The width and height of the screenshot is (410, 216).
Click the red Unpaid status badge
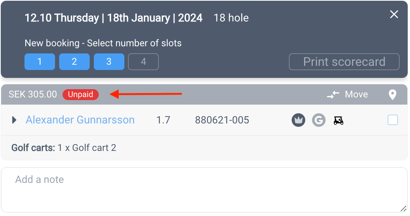click(x=81, y=94)
